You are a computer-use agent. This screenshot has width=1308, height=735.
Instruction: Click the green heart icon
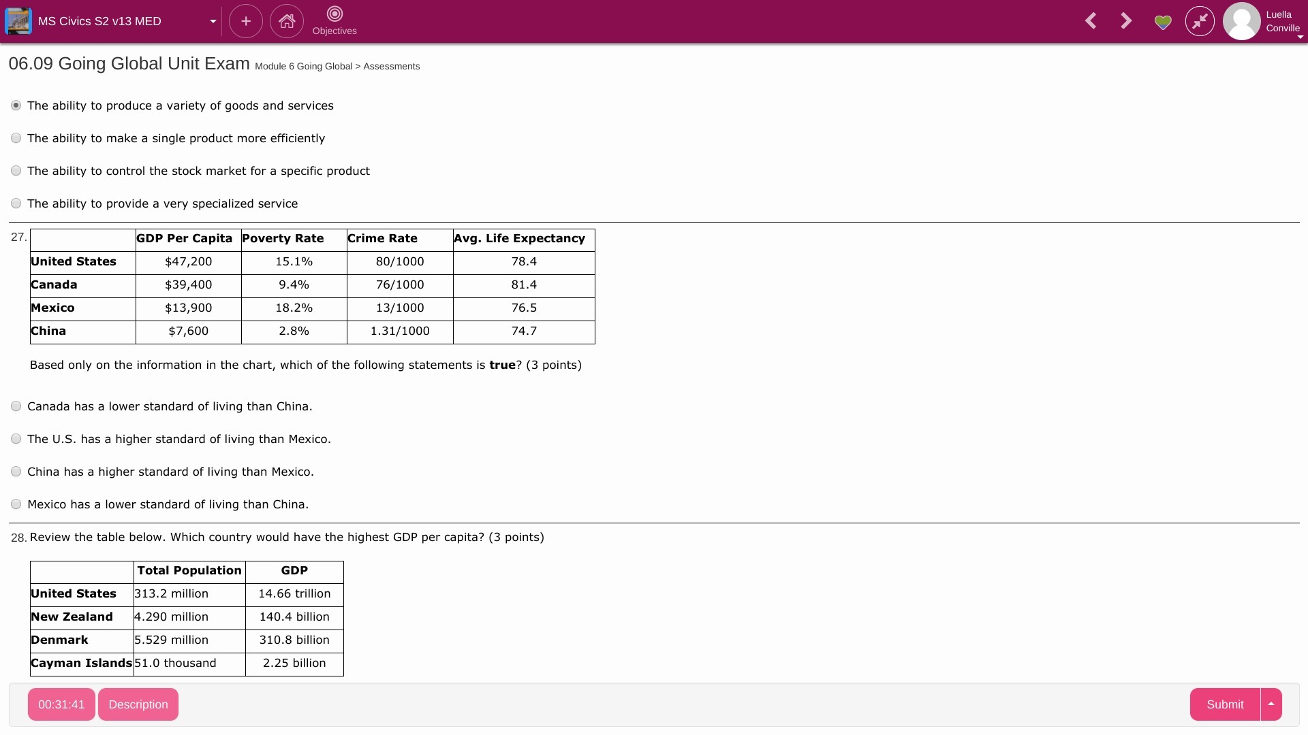(x=1163, y=22)
